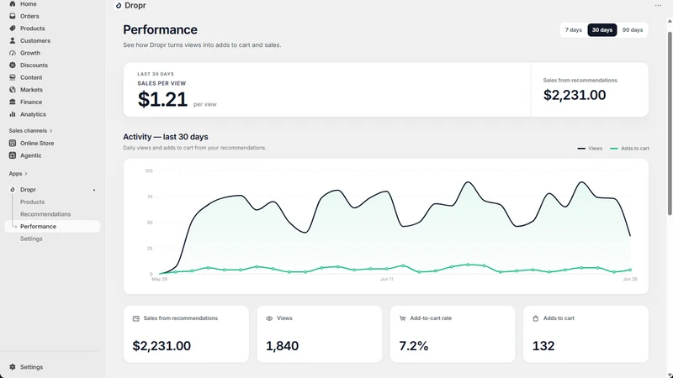Open Orders in the sidebar
The width and height of the screenshot is (673, 378).
(x=29, y=16)
